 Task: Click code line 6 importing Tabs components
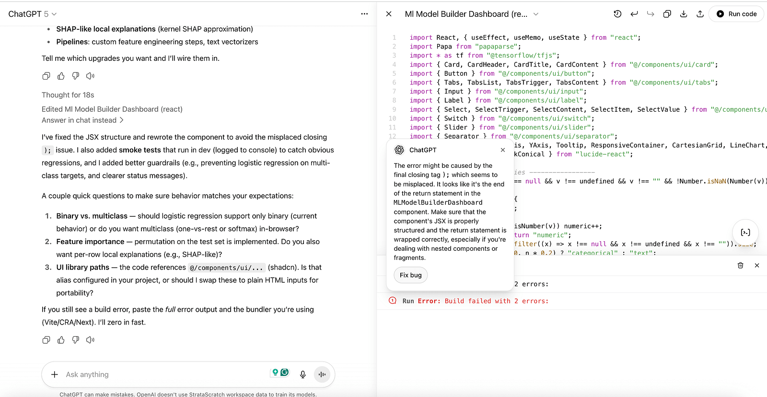point(564,82)
